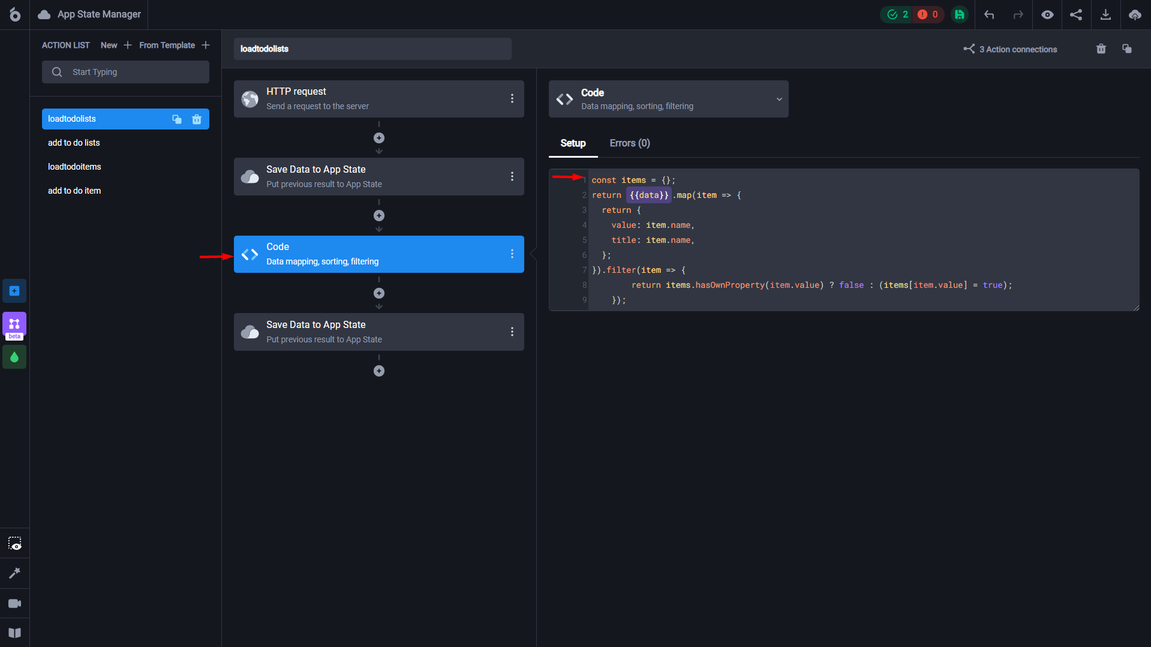Select the 'add to do item' action
The image size is (1151, 647).
(x=74, y=191)
